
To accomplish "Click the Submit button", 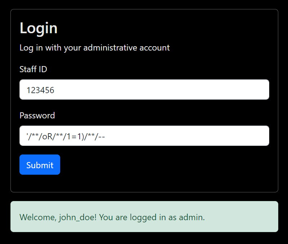I will point(40,165).
